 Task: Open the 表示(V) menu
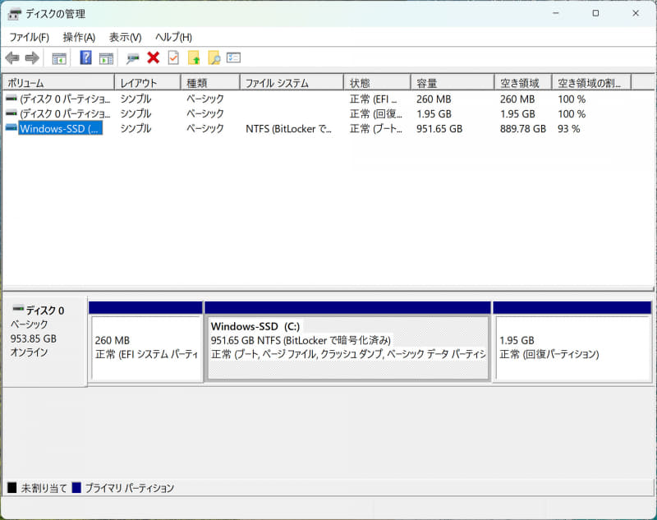[124, 37]
